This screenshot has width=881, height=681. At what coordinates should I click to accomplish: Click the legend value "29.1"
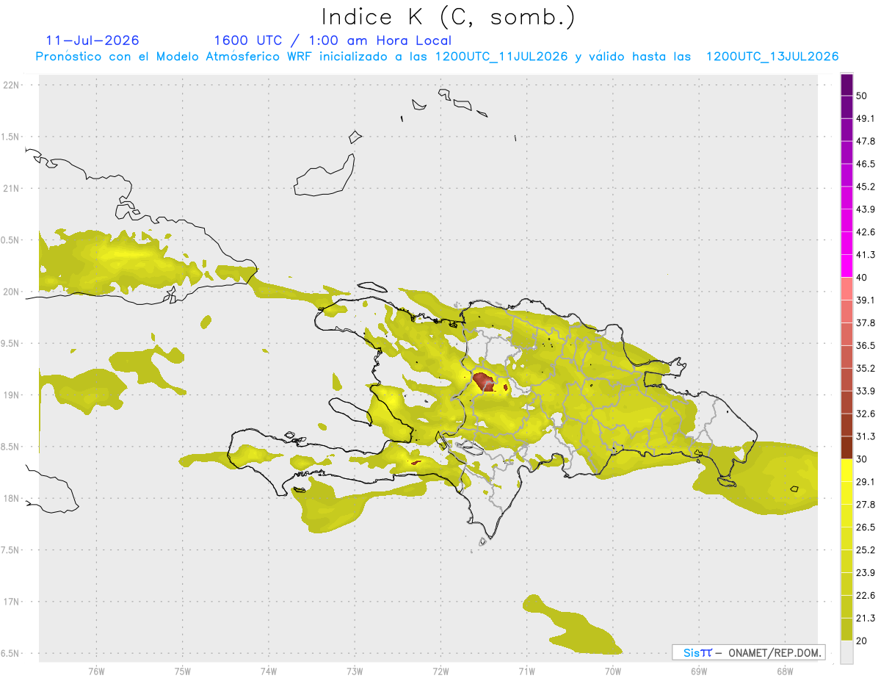(x=866, y=482)
